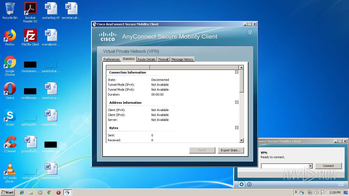Open overallprint document icon
The height and width of the screenshot is (196, 349).
(x=51, y=38)
